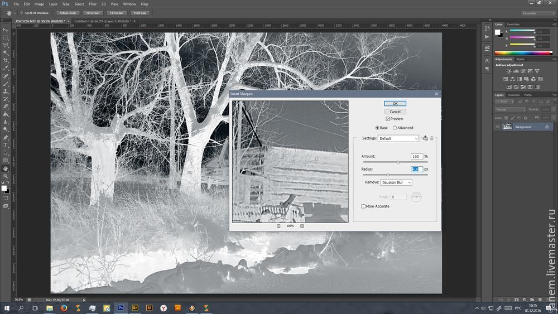
Task: Click OK in Smart Sharpen dialog
Action: coord(395,104)
